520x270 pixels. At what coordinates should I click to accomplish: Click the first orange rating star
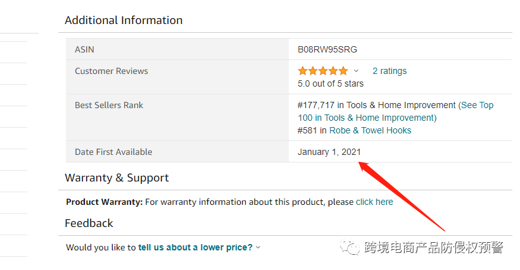pyautogui.click(x=303, y=71)
